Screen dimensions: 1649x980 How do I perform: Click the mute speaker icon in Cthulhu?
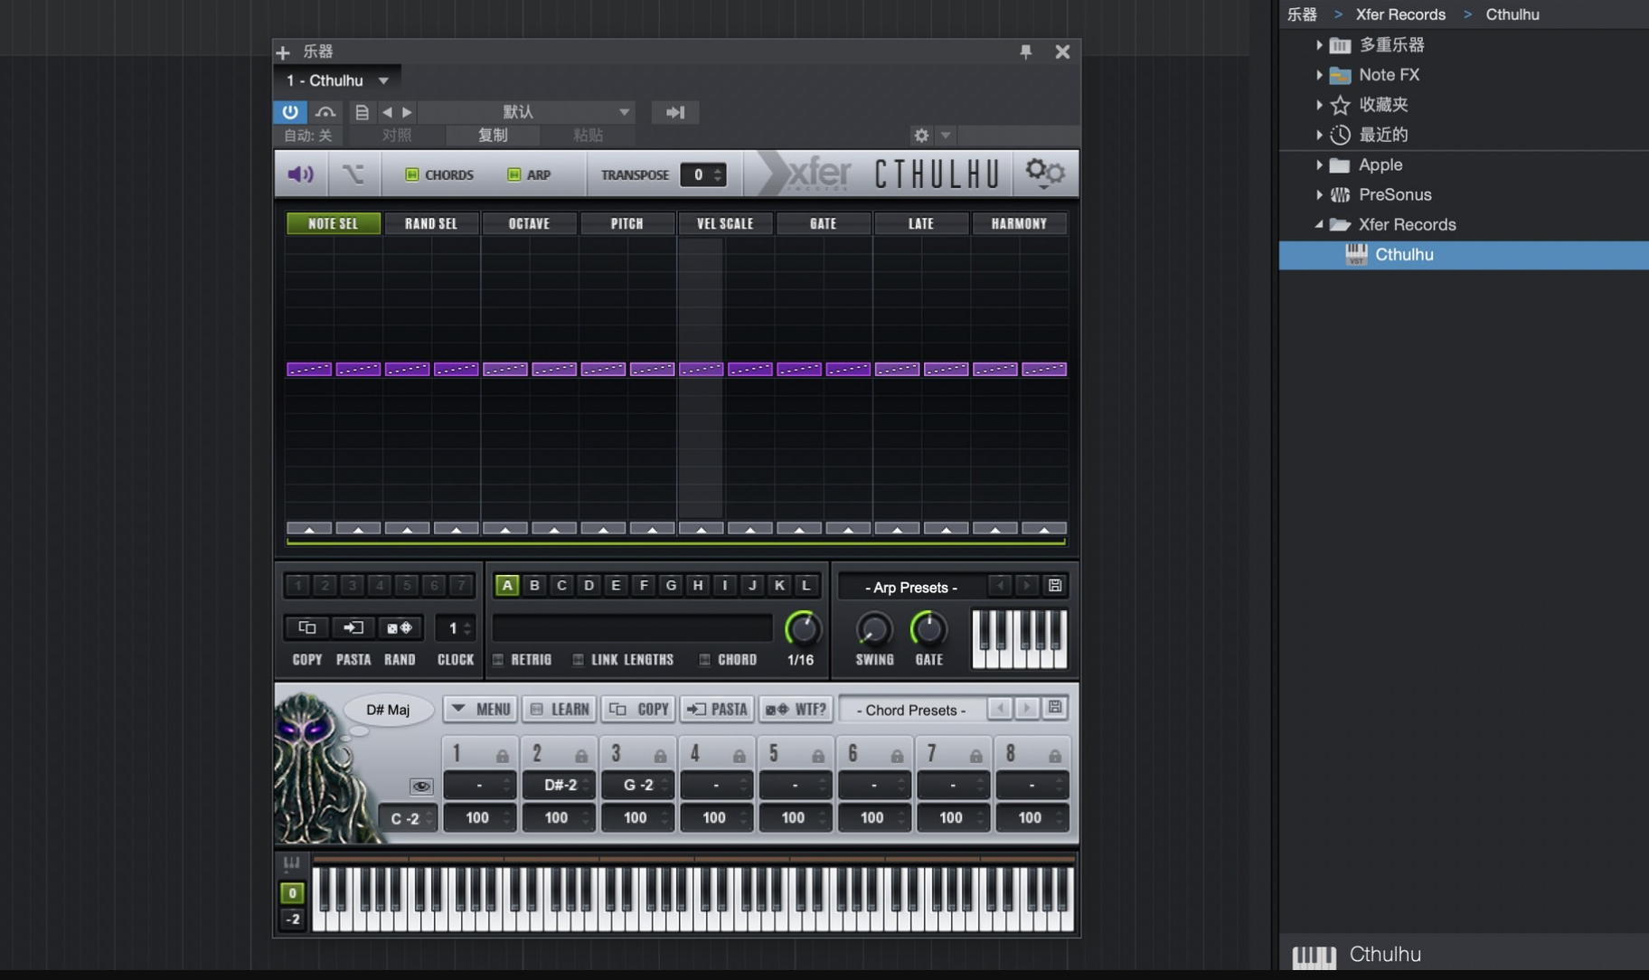[299, 174]
